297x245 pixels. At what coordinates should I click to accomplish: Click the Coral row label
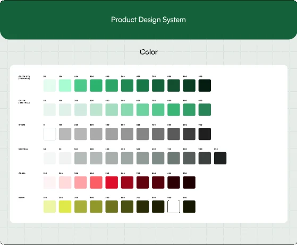pyautogui.click(x=22, y=173)
